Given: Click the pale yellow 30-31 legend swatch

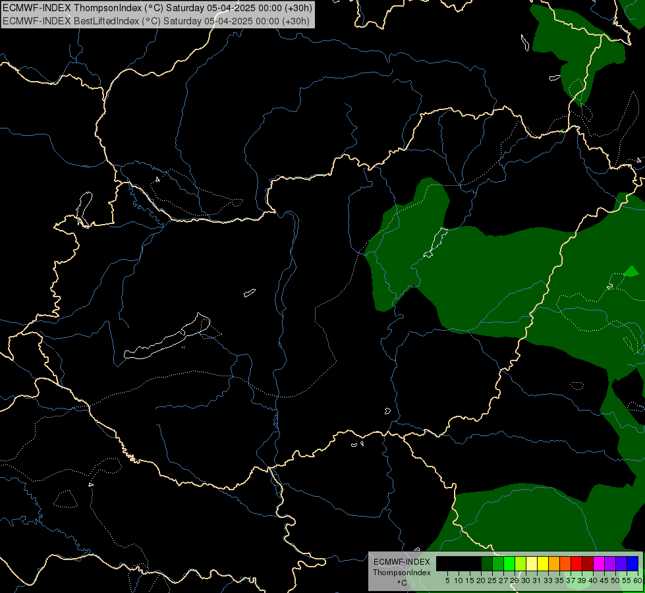Looking at the screenshot, I should [532, 563].
